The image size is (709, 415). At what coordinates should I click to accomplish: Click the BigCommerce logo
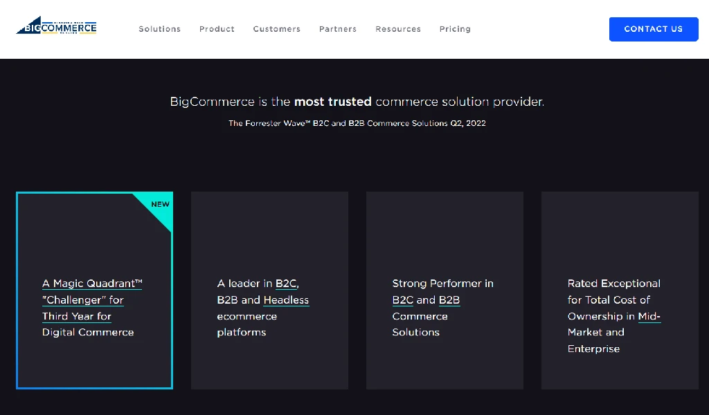(x=57, y=26)
